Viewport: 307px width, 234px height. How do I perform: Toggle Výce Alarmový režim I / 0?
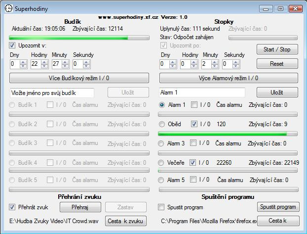[x=229, y=78]
